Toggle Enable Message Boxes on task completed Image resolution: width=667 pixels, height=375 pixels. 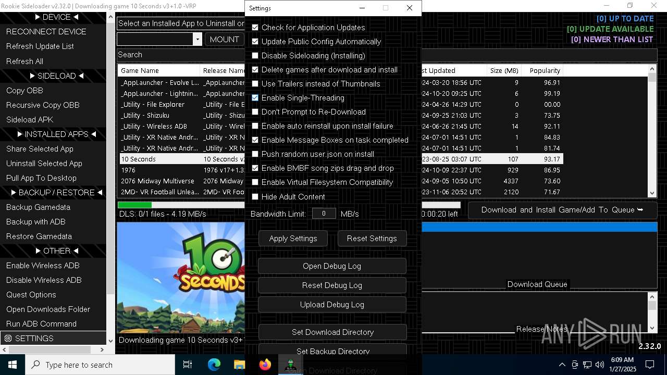(x=255, y=140)
